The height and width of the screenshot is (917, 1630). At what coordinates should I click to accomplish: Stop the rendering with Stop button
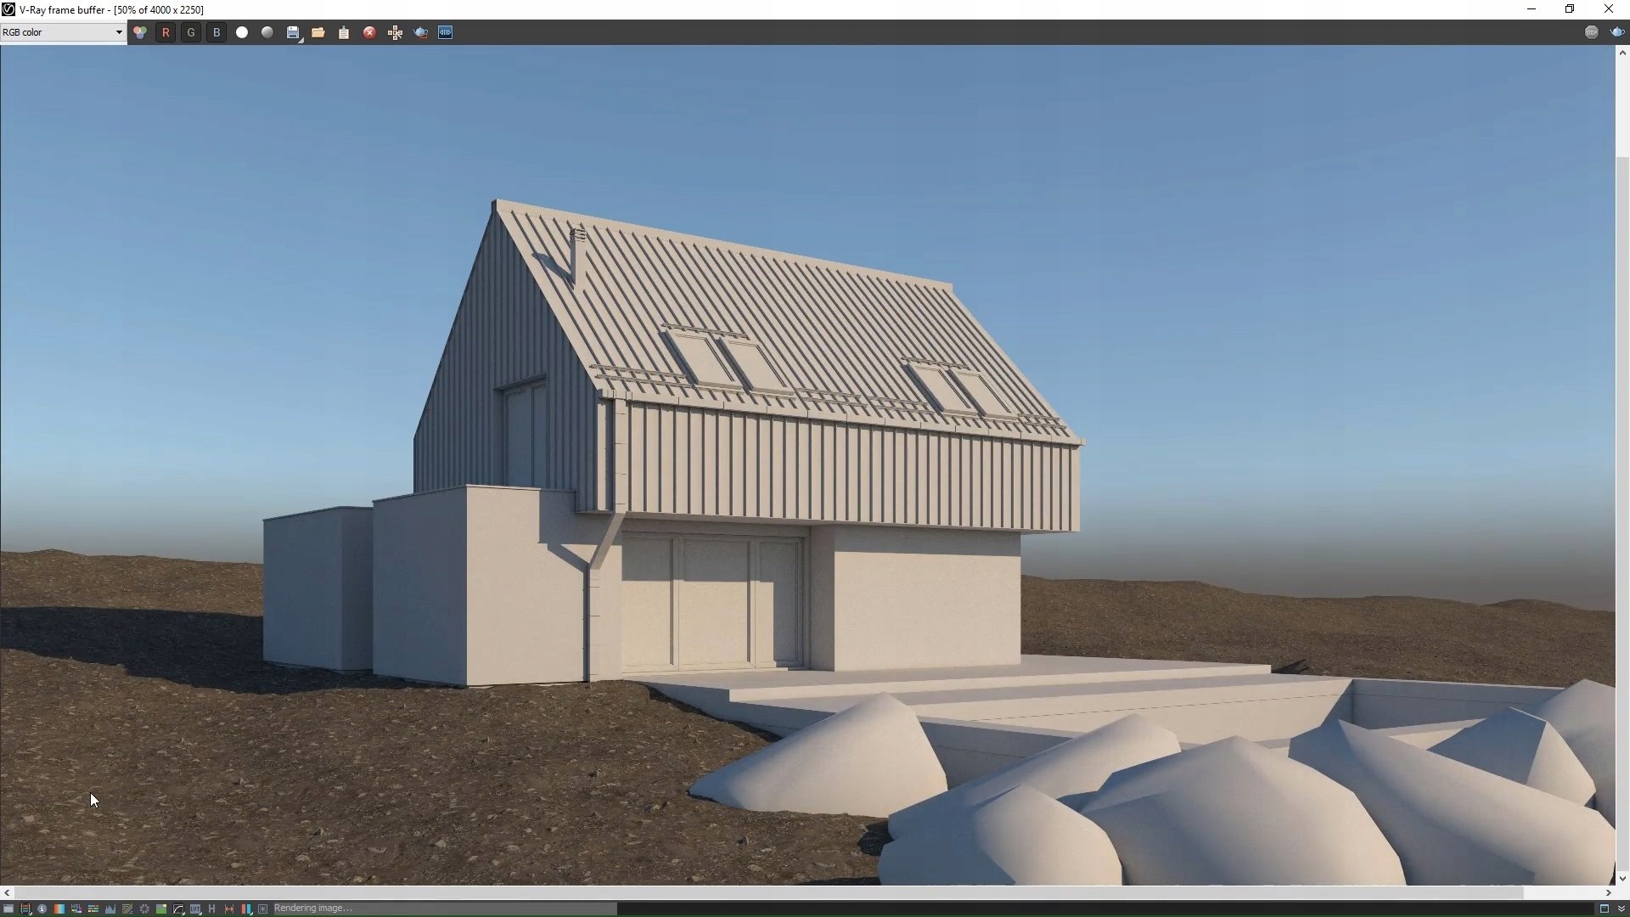click(1592, 32)
